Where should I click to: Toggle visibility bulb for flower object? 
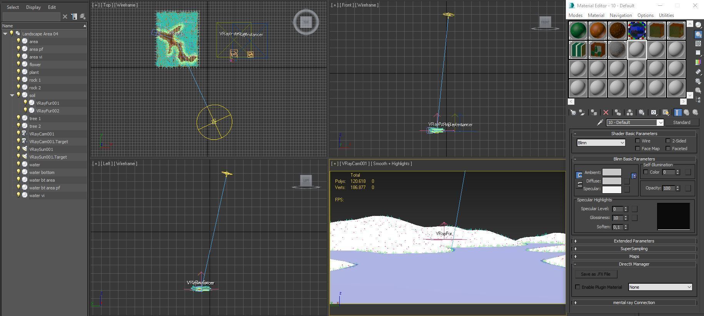18,64
